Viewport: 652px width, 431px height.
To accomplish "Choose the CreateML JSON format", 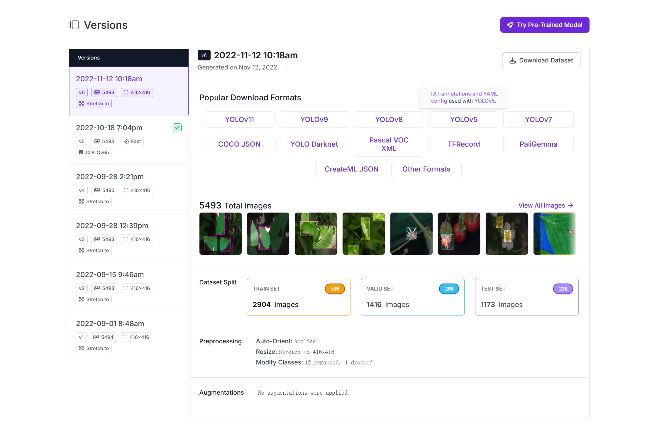I will (352, 169).
